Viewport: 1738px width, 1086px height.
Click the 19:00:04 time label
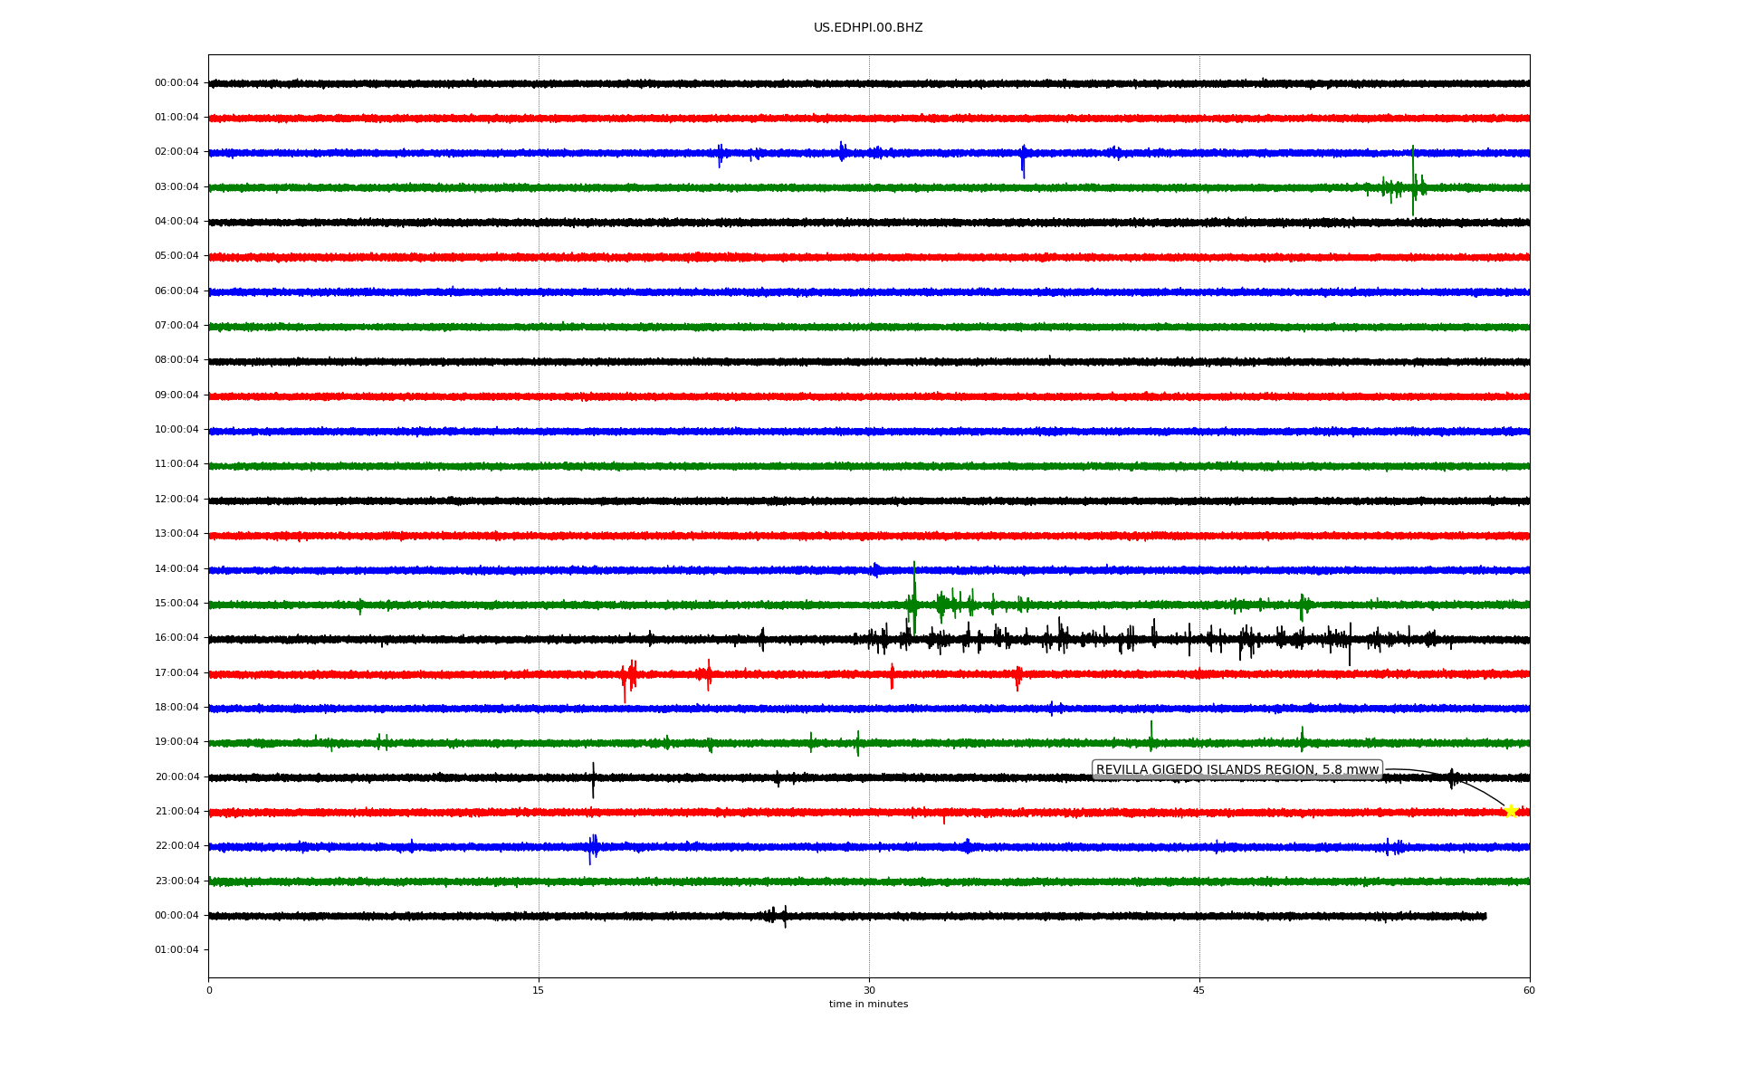coord(177,742)
